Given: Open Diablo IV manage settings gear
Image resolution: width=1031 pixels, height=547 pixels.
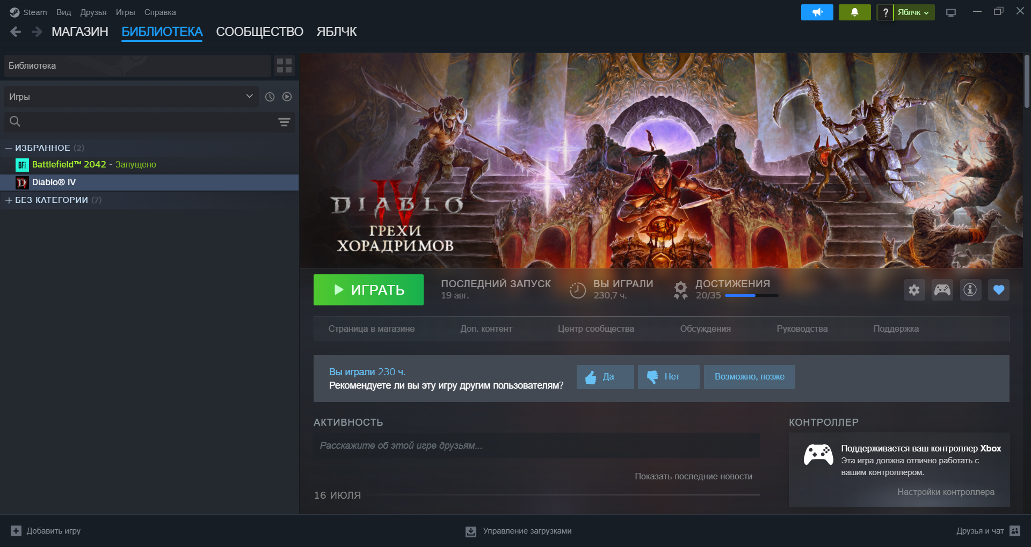Looking at the screenshot, I should (914, 290).
